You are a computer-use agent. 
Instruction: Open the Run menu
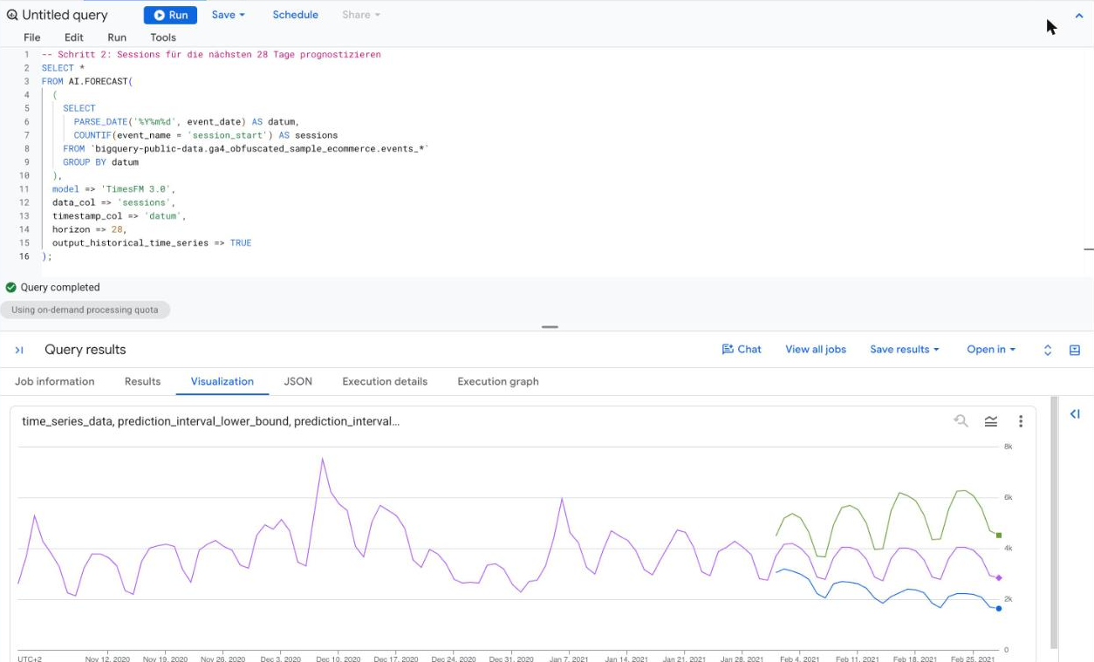pyautogui.click(x=117, y=38)
